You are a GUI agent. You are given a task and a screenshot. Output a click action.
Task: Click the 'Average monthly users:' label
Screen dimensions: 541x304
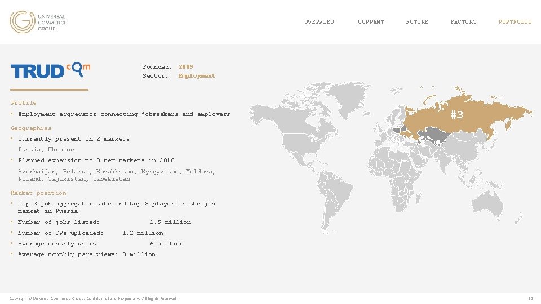click(59, 244)
